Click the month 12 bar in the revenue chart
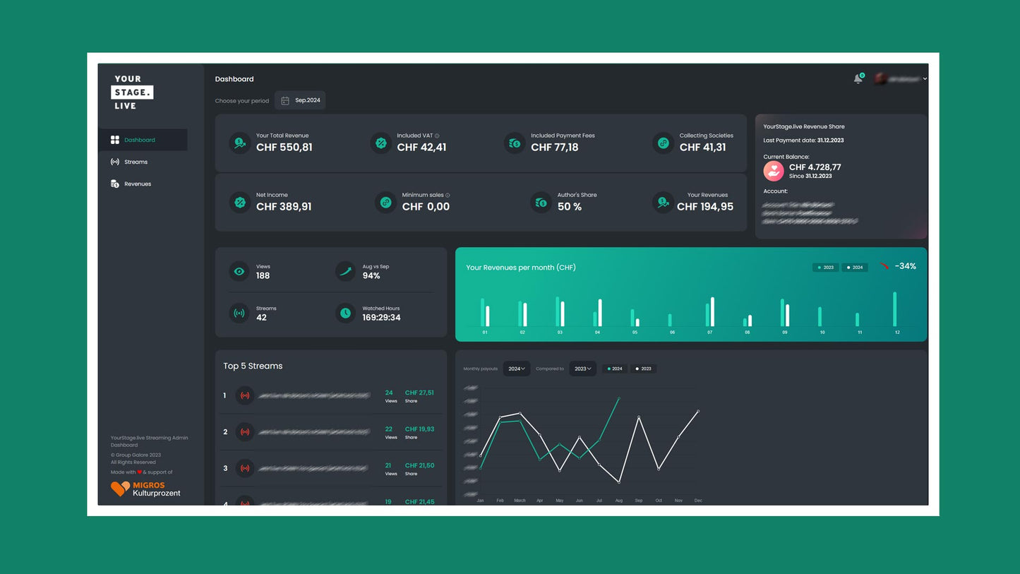The height and width of the screenshot is (574, 1020). (894, 309)
